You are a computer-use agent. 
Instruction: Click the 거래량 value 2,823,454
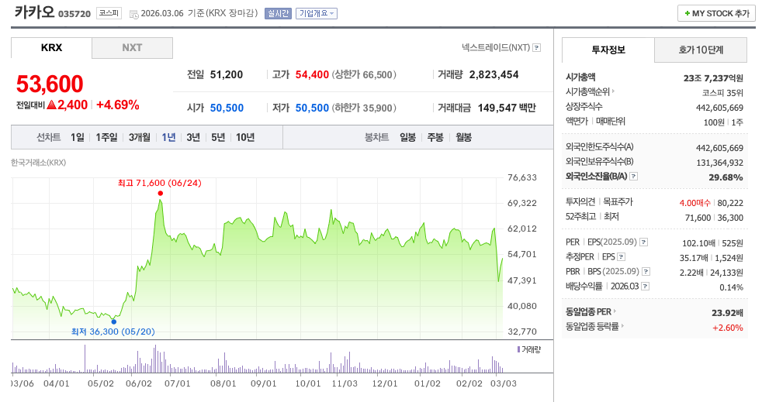coord(494,74)
